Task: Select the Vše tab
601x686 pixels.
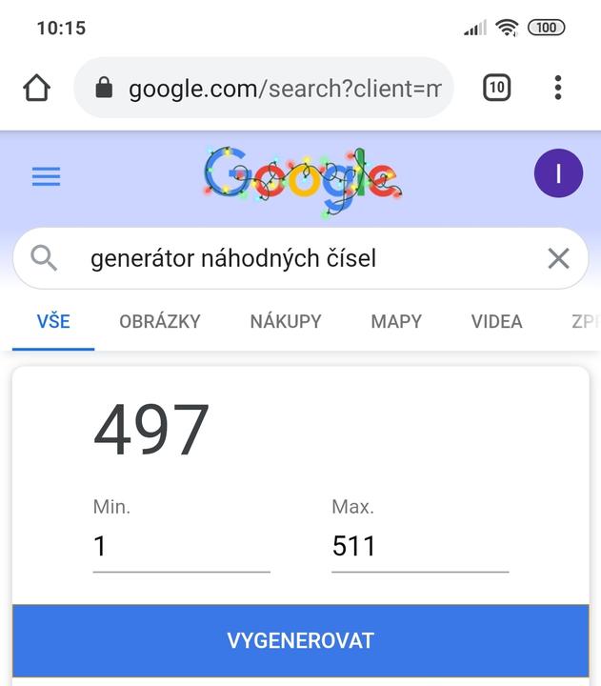Action: (53, 321)
